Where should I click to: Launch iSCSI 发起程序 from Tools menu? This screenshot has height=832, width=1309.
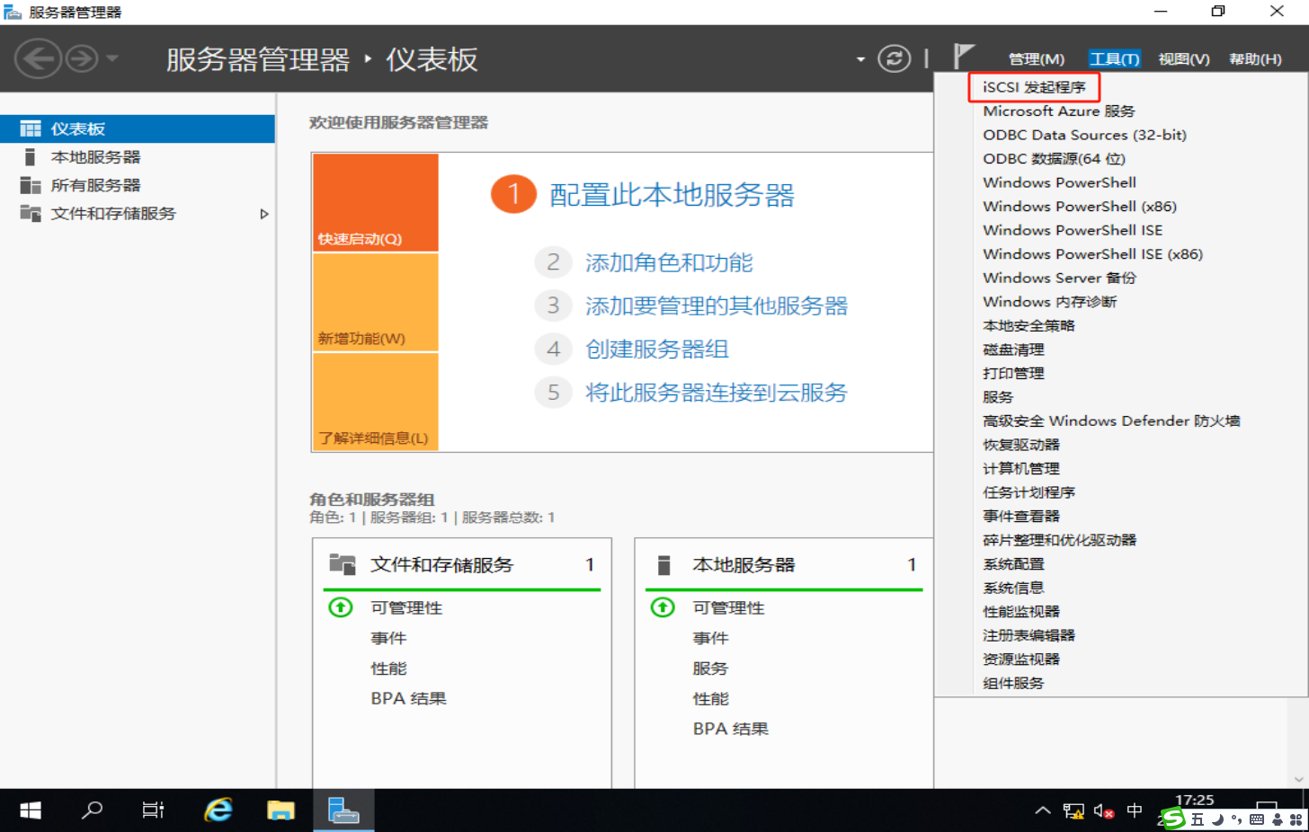1034,87
